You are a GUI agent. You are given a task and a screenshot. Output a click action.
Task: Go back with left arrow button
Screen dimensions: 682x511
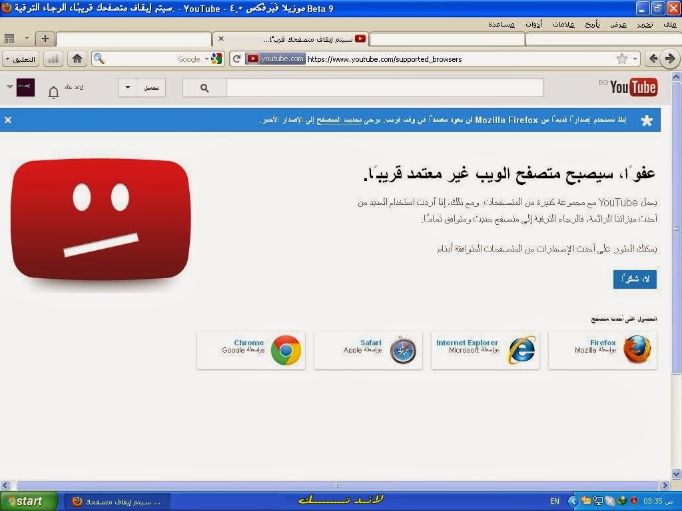pos(653,59)
